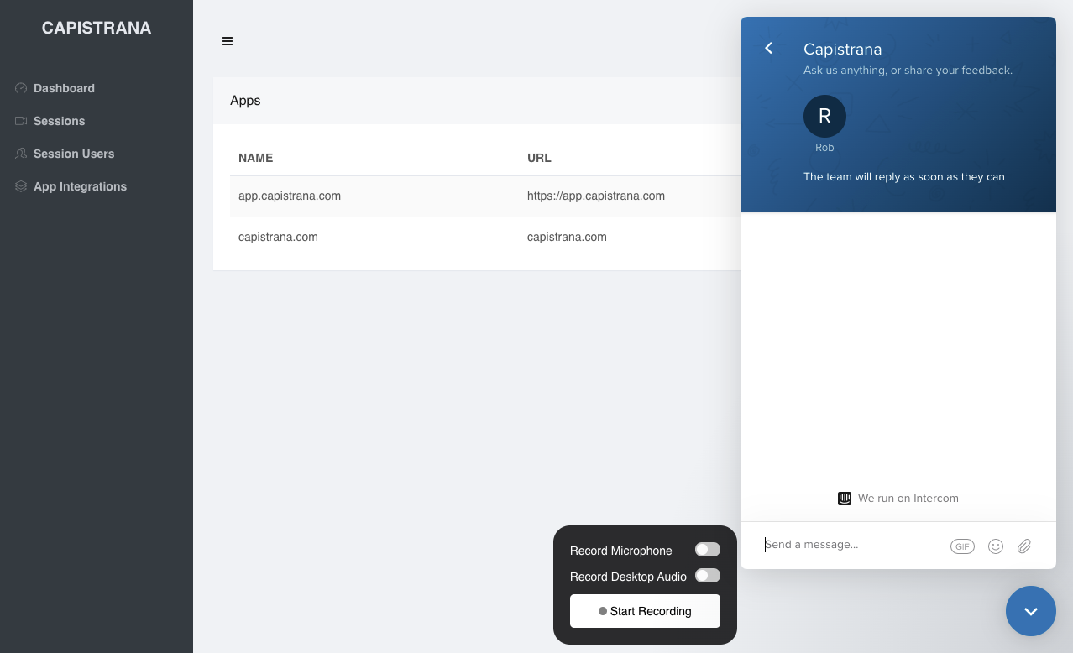Click capistrana.com in the URL column

[x=567, y=237]
